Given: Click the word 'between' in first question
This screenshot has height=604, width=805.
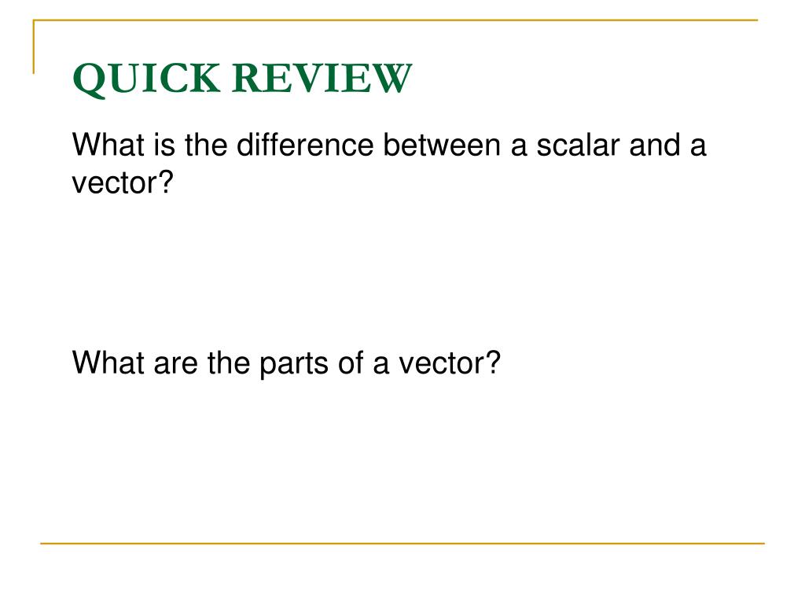Looking at the screenshot, I should (442, 145).
